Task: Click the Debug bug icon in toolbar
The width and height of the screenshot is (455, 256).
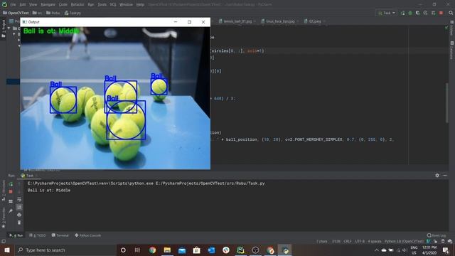Action: (x=410, y=13)
